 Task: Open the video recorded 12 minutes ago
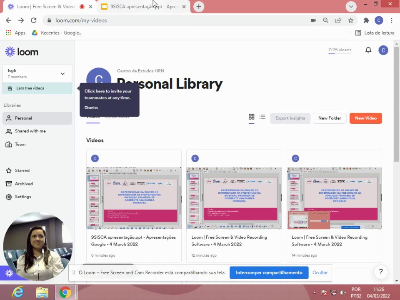tap(234, 198)
